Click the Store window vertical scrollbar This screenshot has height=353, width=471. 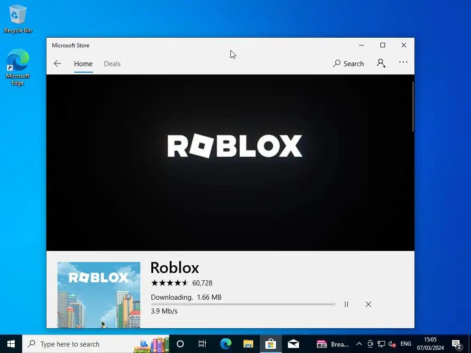[413, 107]
